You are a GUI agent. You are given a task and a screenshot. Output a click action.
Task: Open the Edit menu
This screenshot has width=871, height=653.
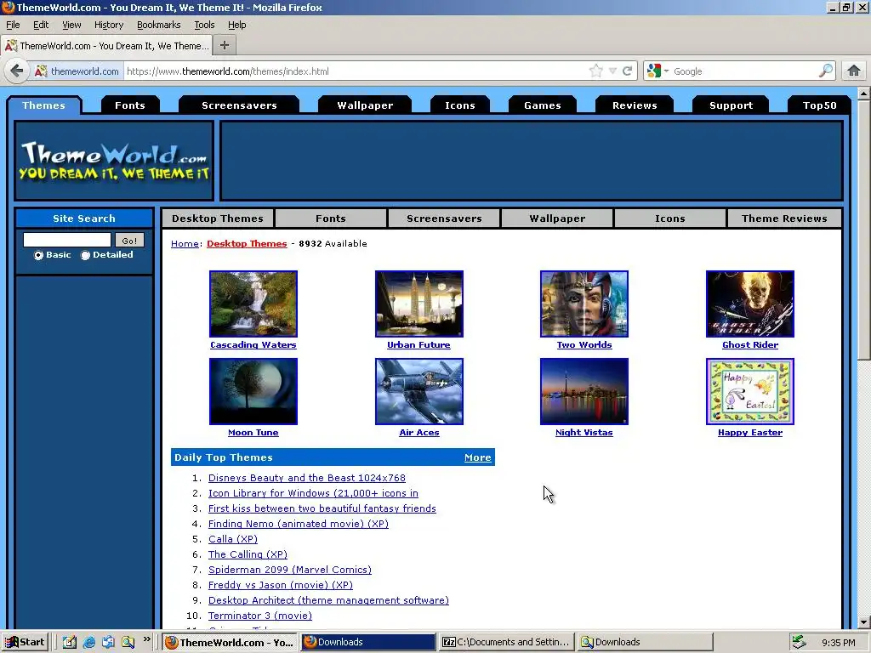41,25
